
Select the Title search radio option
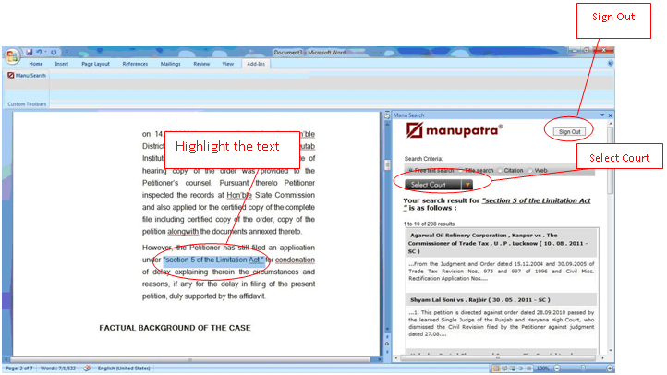461,171
